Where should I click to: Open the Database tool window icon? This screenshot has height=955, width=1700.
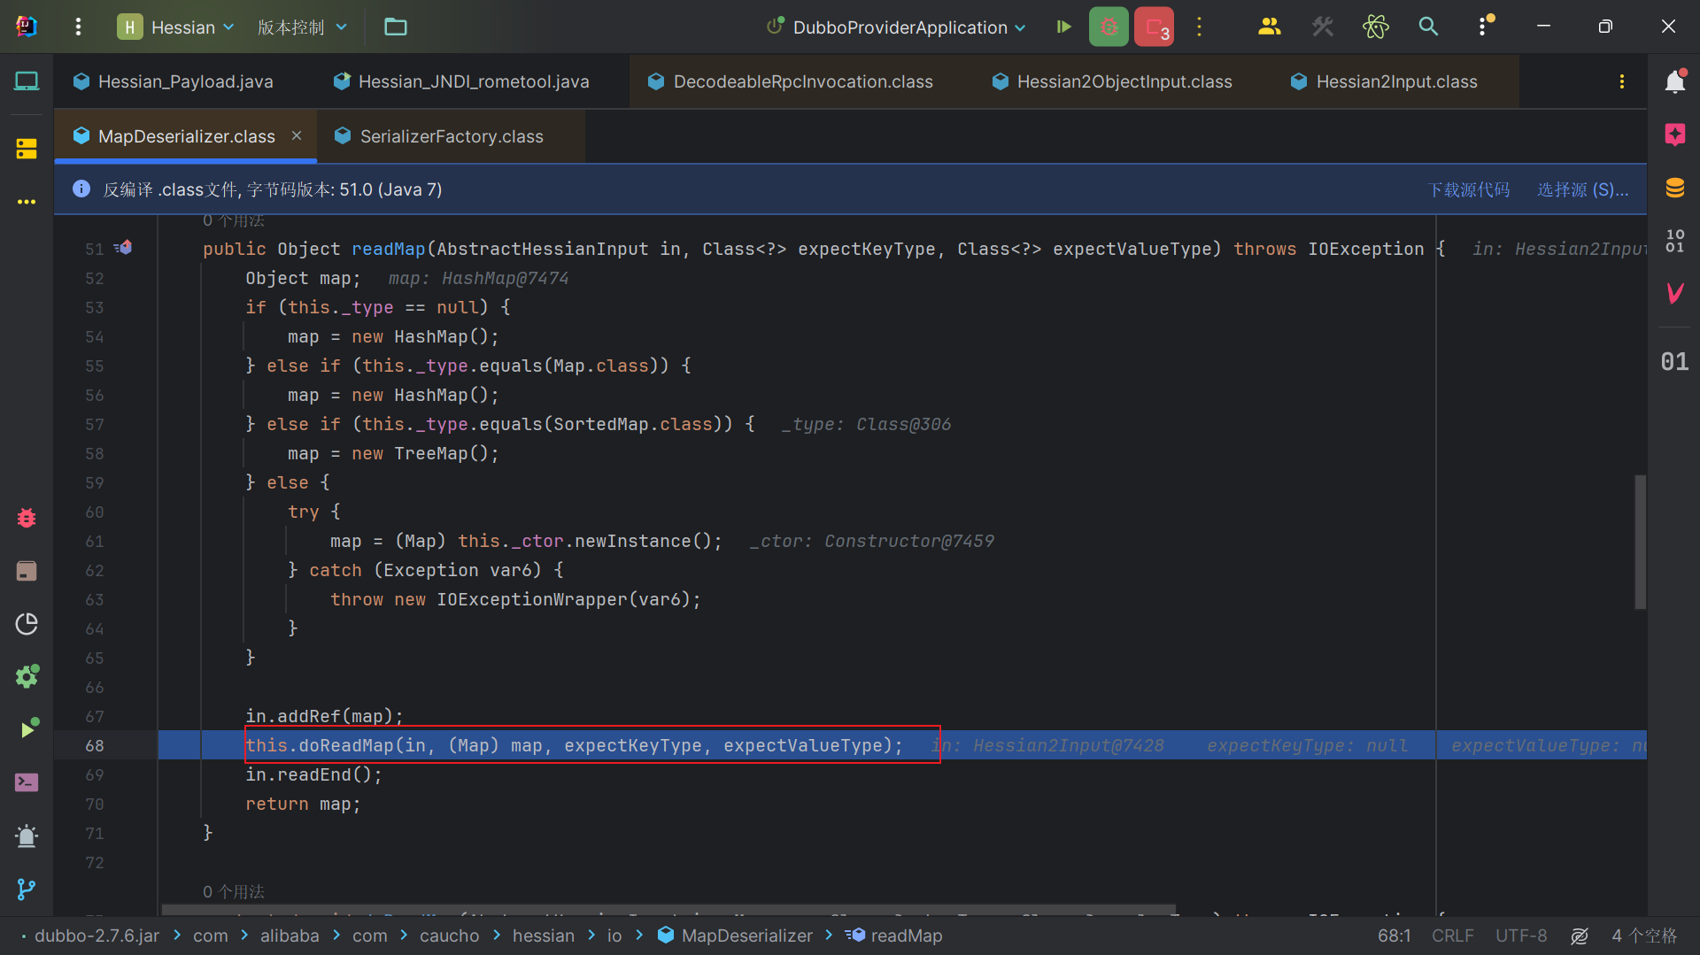pos(1674,188)
